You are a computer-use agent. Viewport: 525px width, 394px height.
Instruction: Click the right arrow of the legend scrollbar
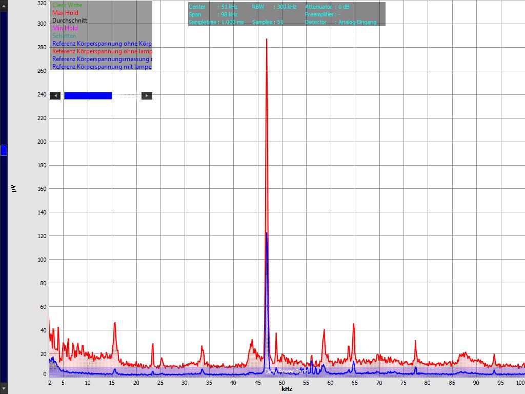pos(147,95)
